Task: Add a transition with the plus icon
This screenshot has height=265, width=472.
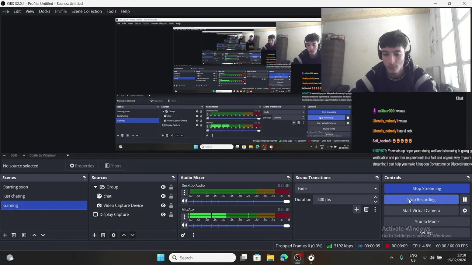Action: (x=357, y=209)
